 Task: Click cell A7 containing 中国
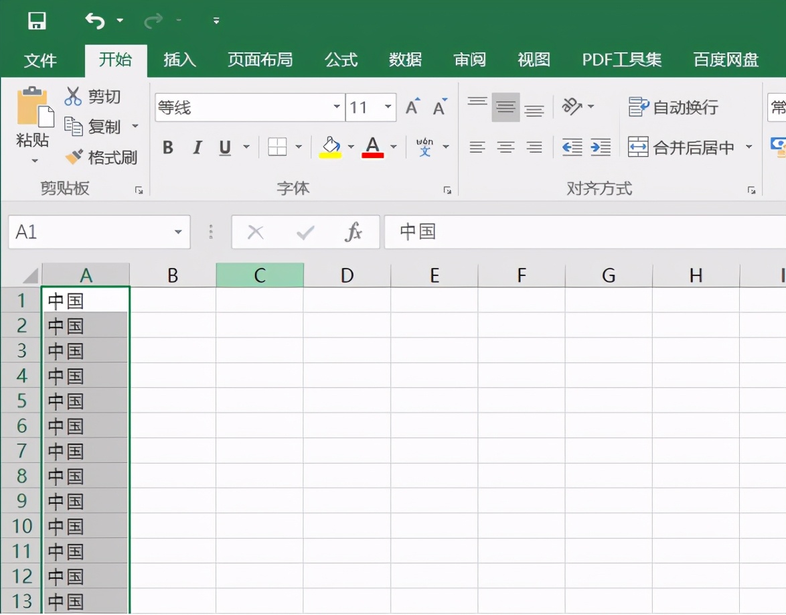point(86,450)
